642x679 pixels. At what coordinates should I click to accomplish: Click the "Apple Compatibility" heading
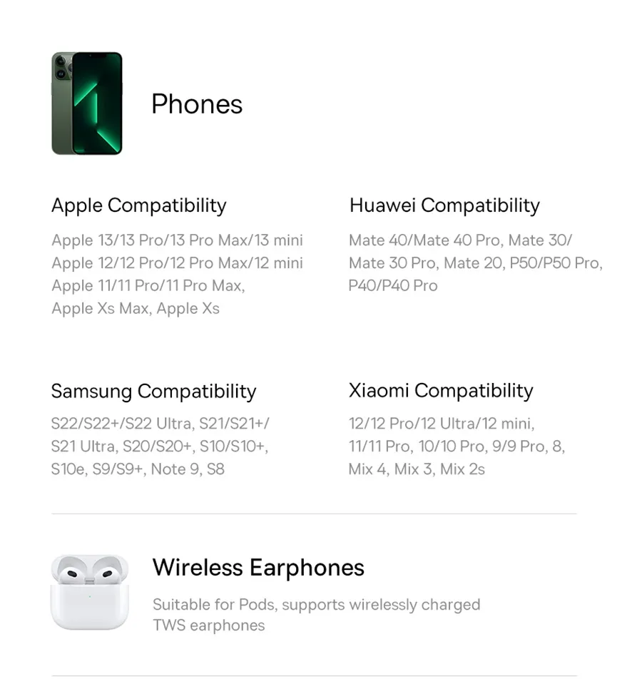pos(139,205)
